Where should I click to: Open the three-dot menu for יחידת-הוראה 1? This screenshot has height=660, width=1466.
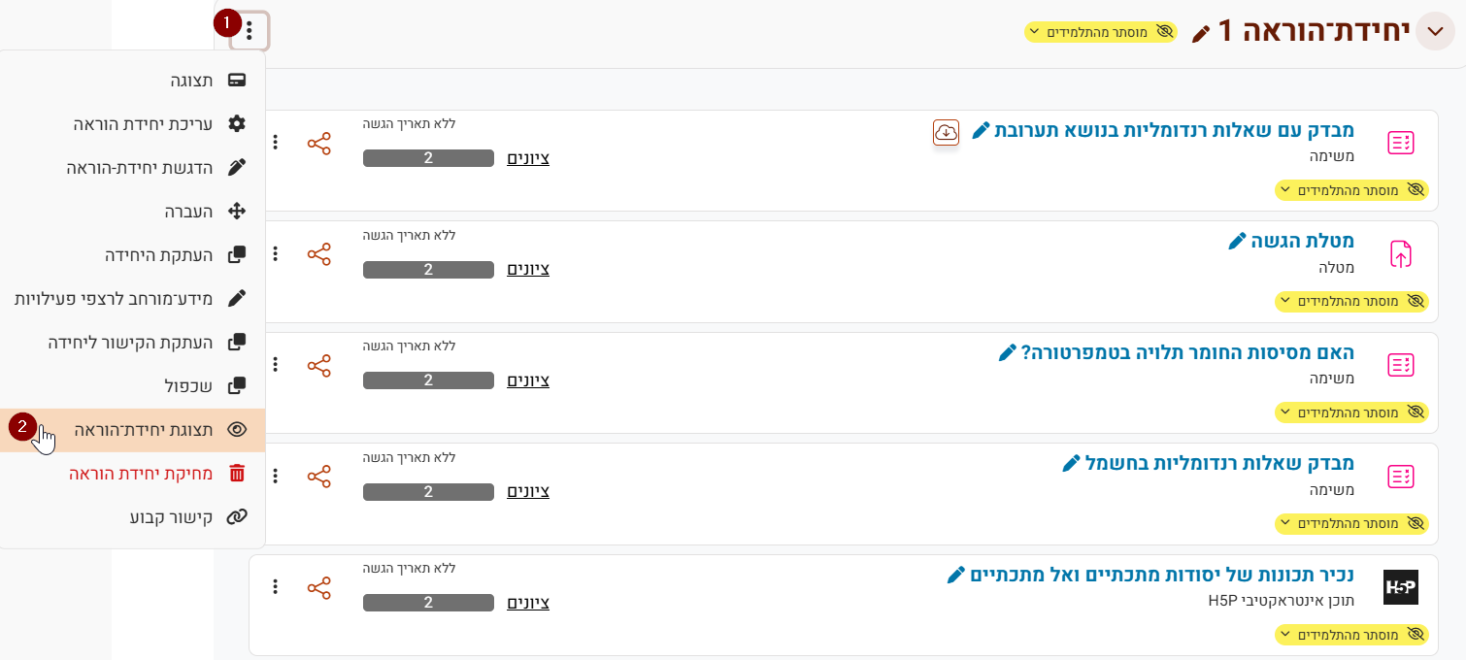click(x=250, y=31)
